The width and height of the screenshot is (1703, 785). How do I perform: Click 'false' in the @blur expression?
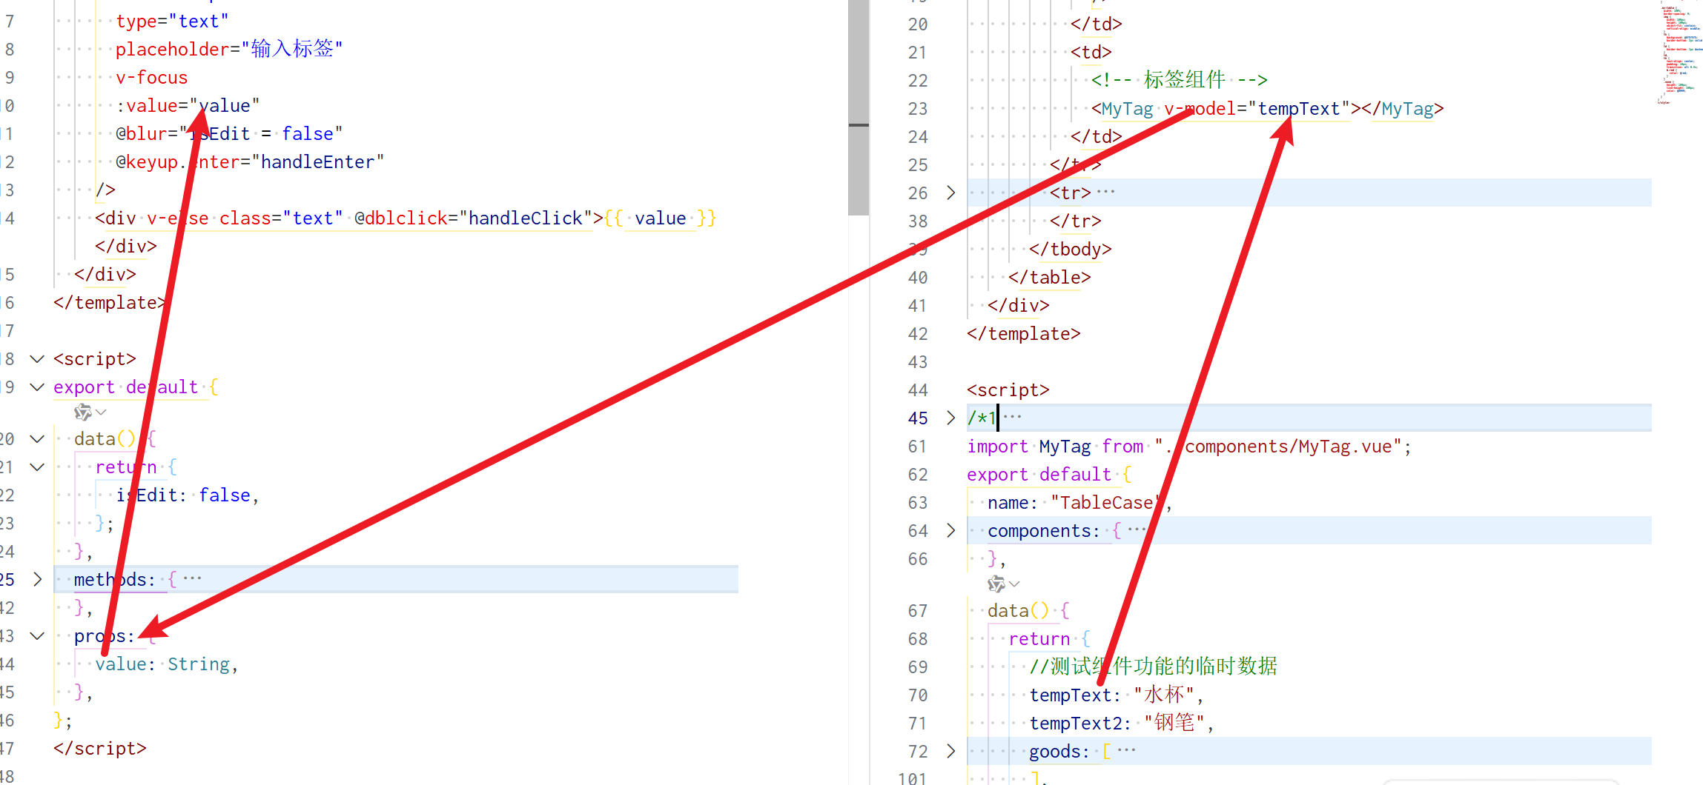(307, 134)
